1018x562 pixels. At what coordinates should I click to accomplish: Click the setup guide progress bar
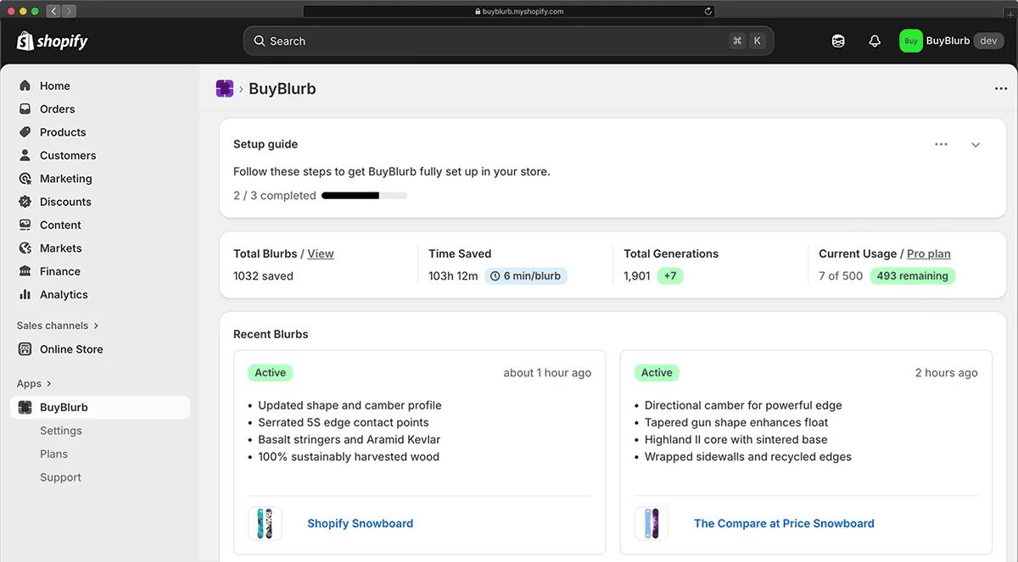[364, 196]
